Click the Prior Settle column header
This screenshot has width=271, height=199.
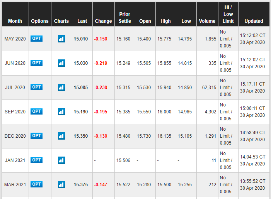[x=125, y=18]
